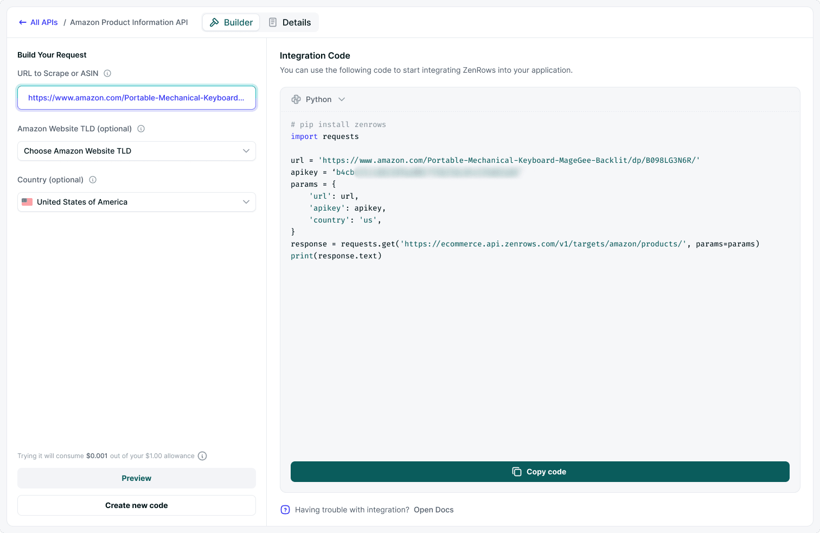Viewport: 820px width, 533px height.
Task: Click the Preview button
Action: tap(137, 478)
